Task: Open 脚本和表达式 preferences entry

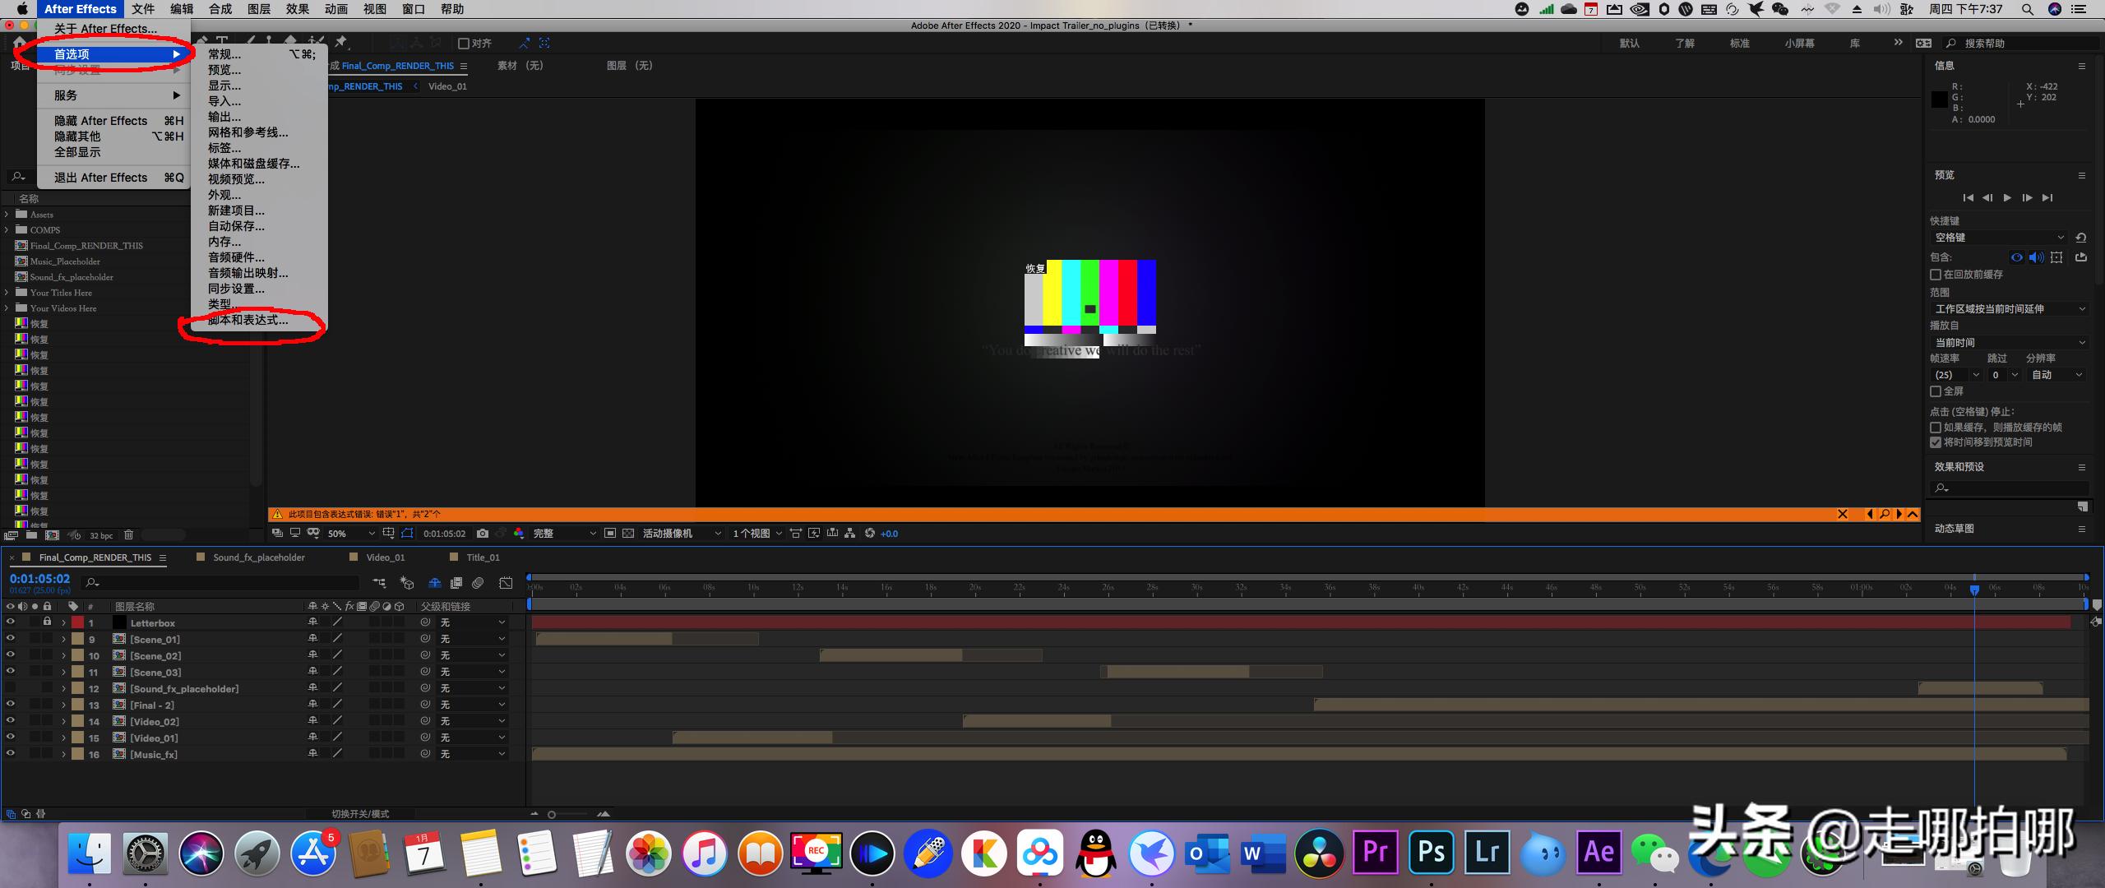Action: [248, 320]
